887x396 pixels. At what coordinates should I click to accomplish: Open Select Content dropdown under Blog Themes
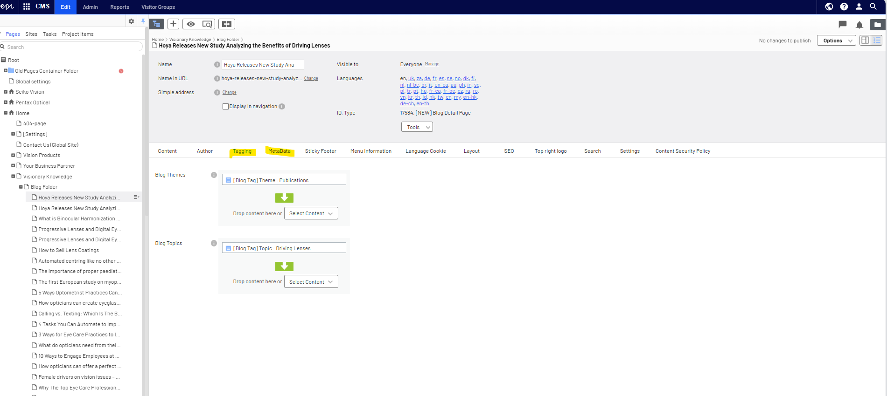[x=311, y=213]
